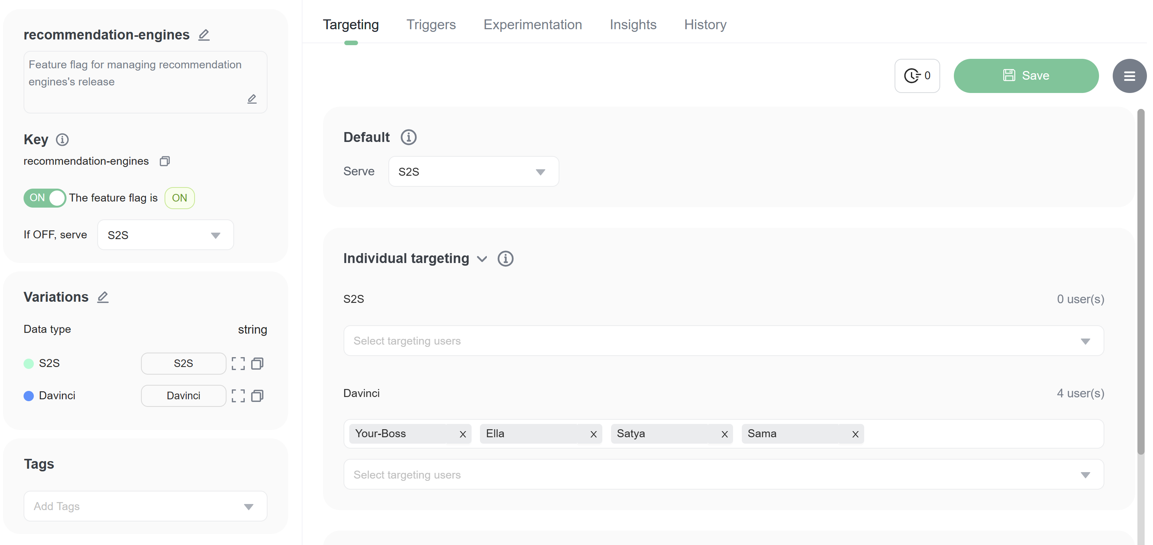
Task: Click the Your-Boss user chip
Action: [410, 434]
